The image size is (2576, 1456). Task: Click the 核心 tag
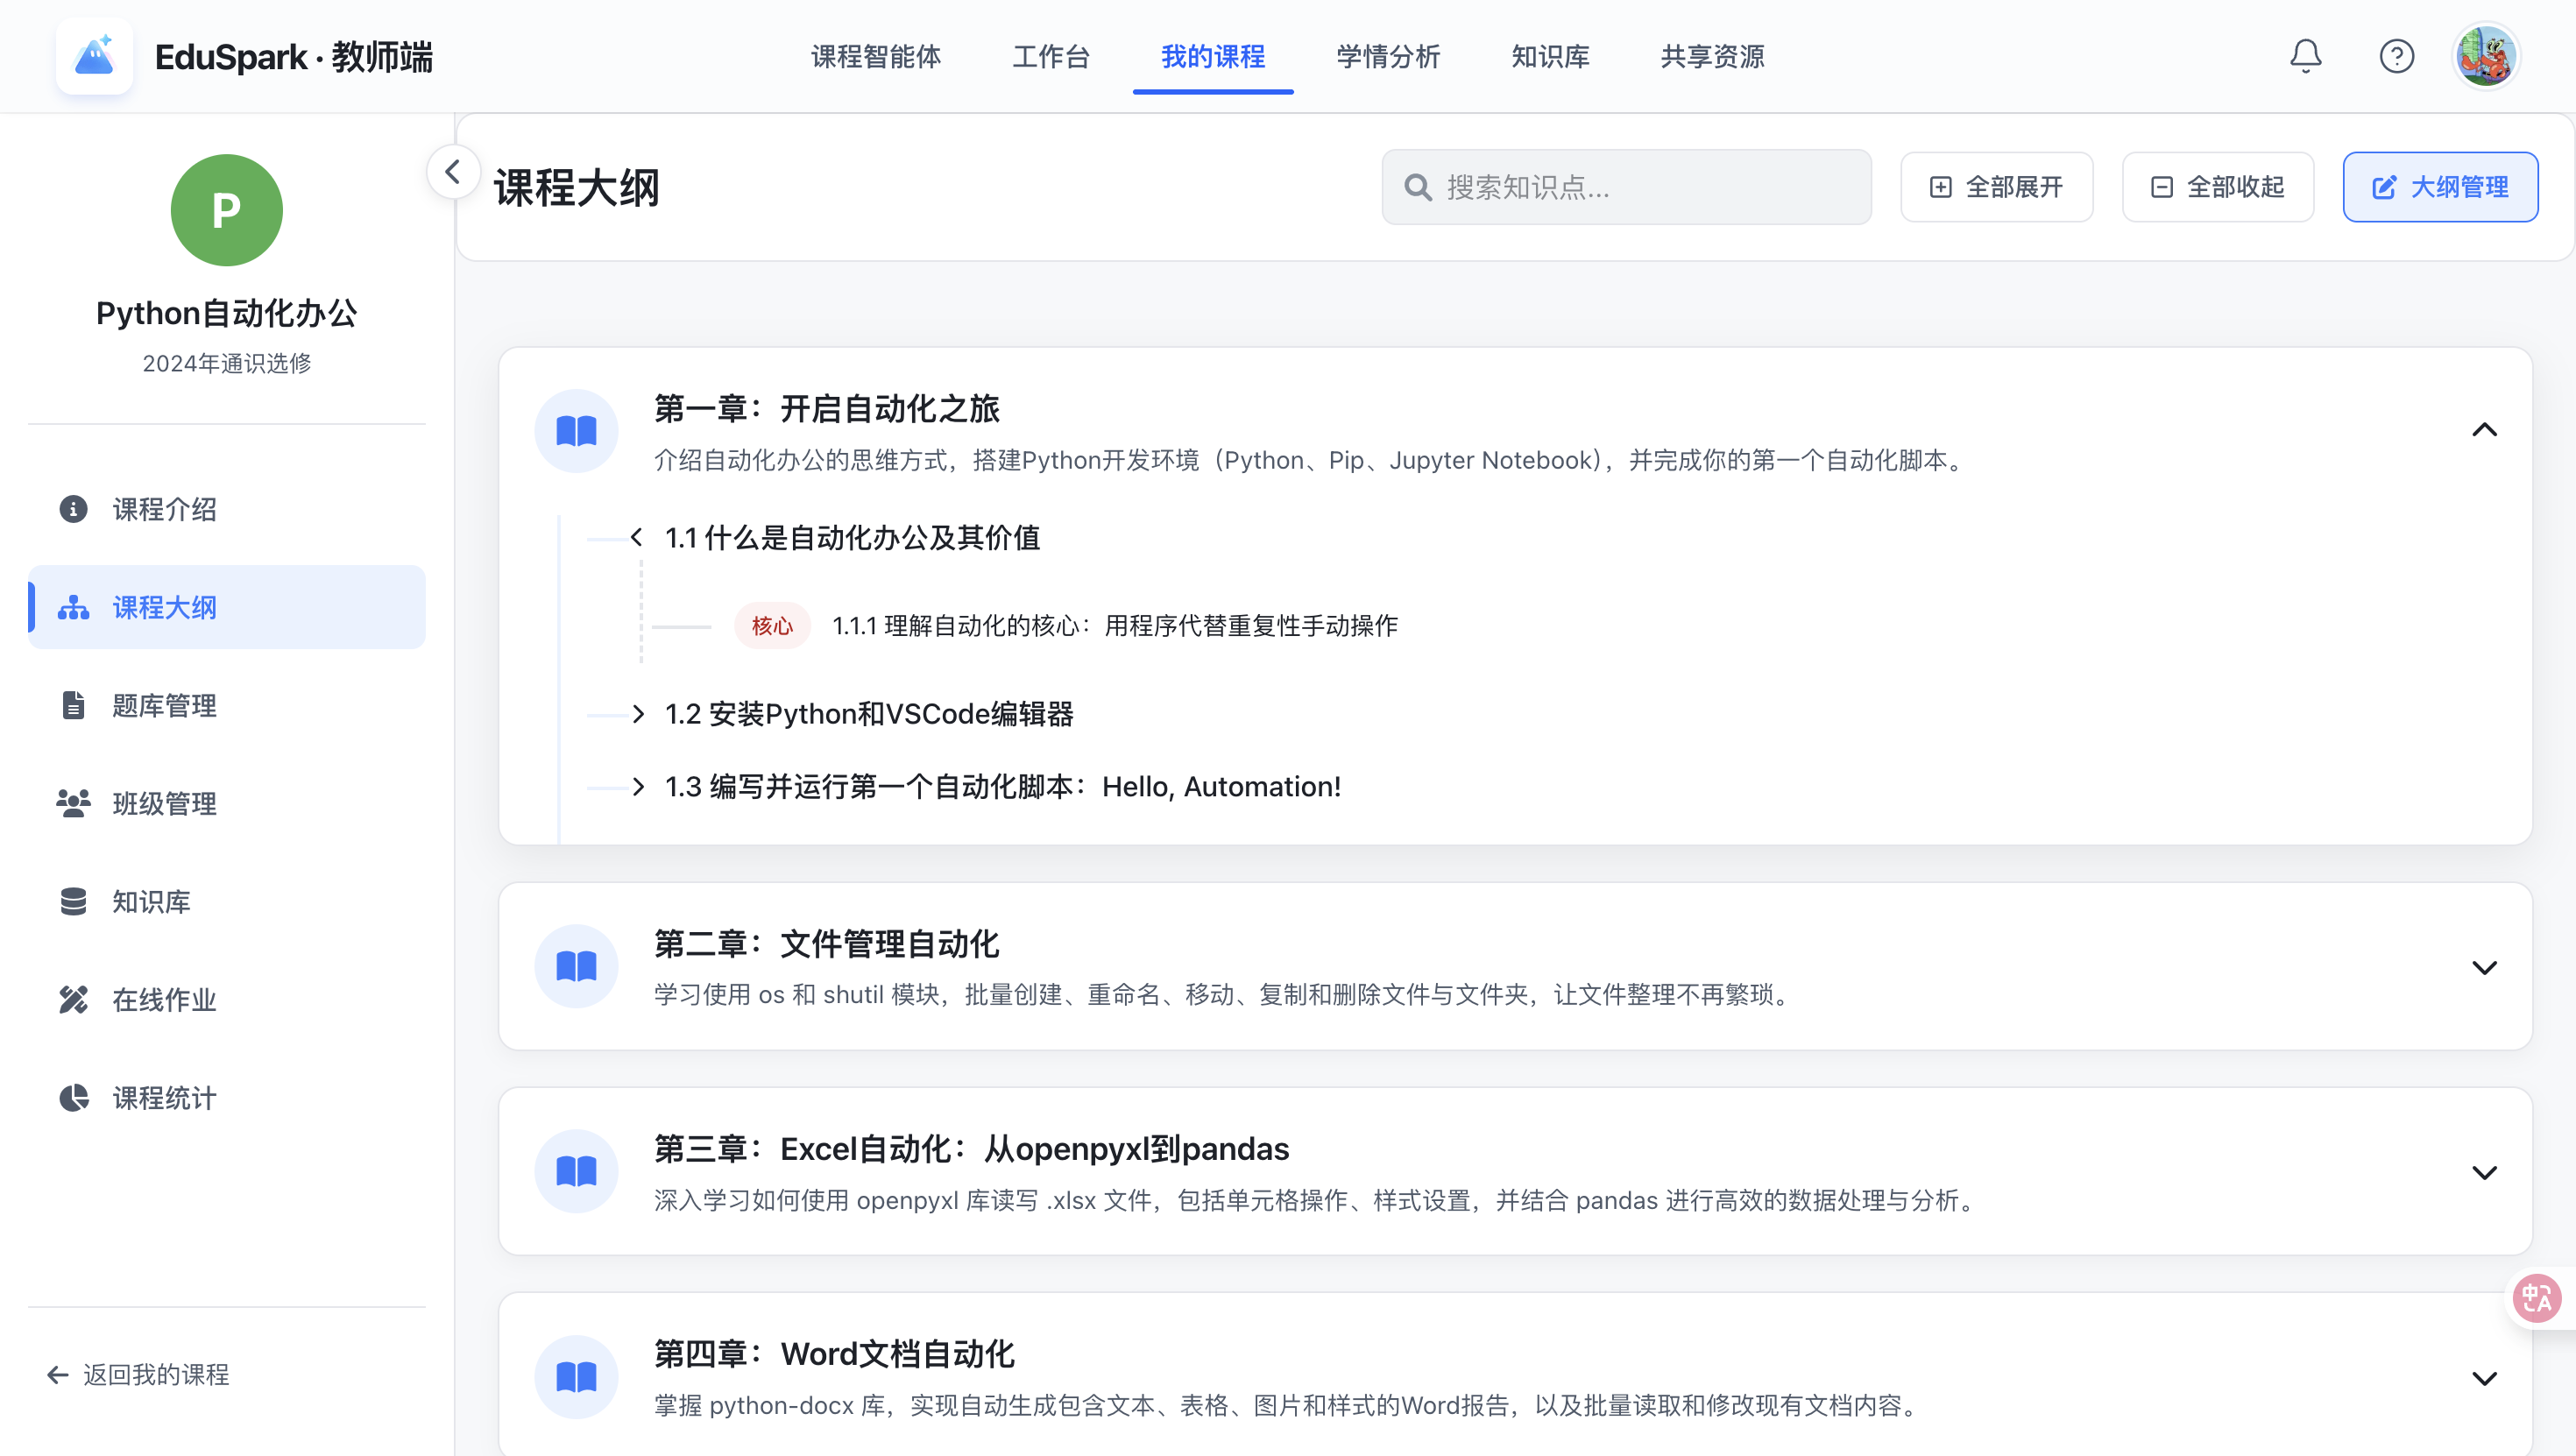tap(772, 626)
